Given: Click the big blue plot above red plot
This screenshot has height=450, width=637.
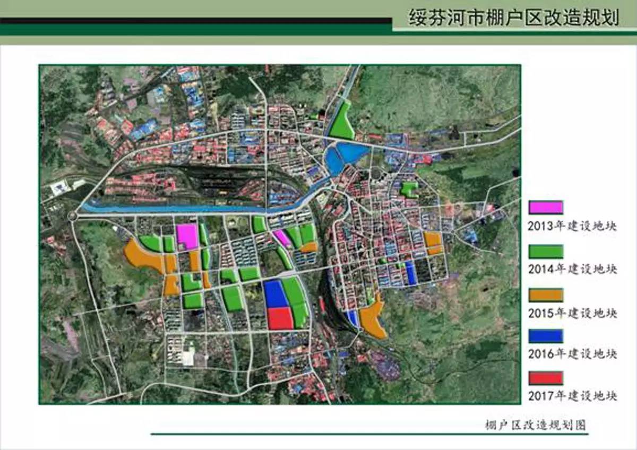Looking at the screenshot, I should [x=276, y=294].
